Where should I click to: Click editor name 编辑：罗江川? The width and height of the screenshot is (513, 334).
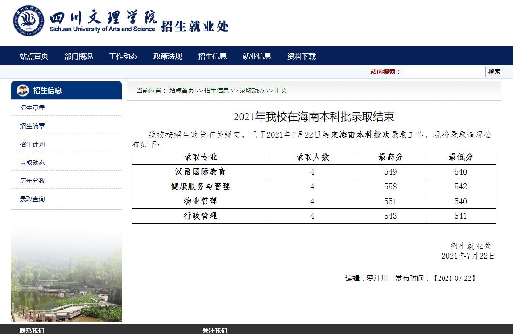tap(366, 278)
